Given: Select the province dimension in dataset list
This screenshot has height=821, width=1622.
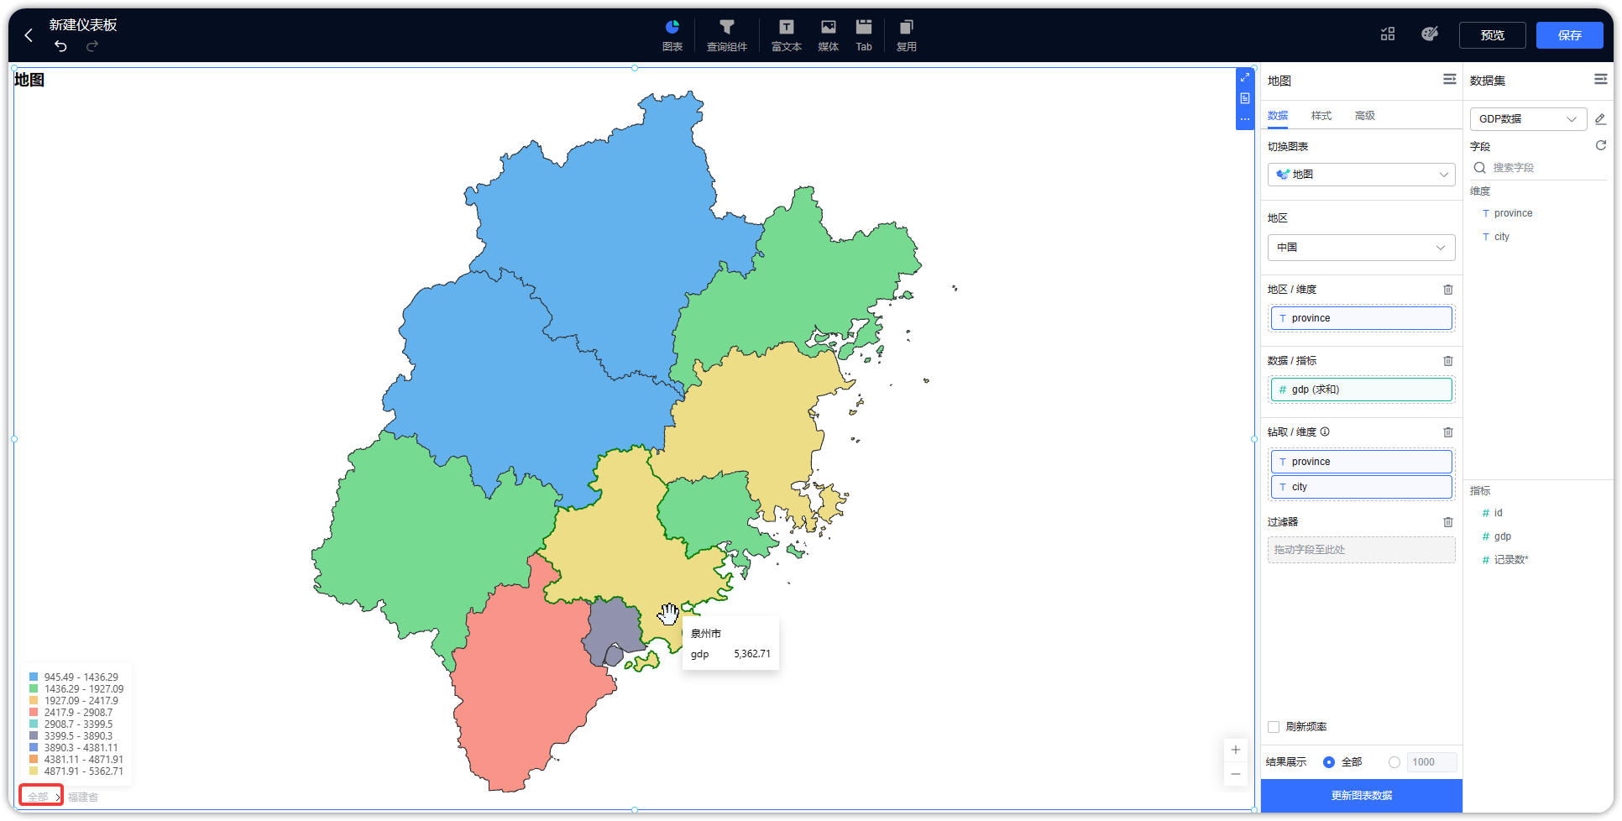Looking at the screenshot, I should coord(1513,213).
